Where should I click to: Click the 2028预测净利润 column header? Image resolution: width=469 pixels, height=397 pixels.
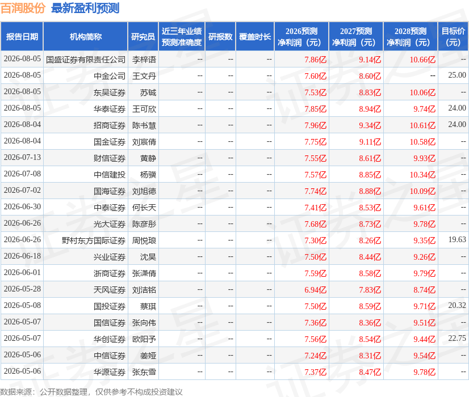click(x=411, y=37)
